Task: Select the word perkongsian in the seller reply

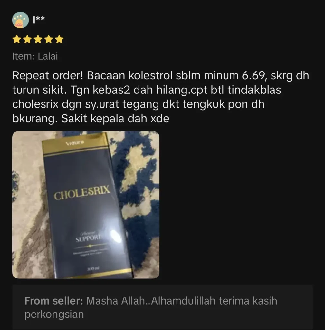Action: (54, 315)
